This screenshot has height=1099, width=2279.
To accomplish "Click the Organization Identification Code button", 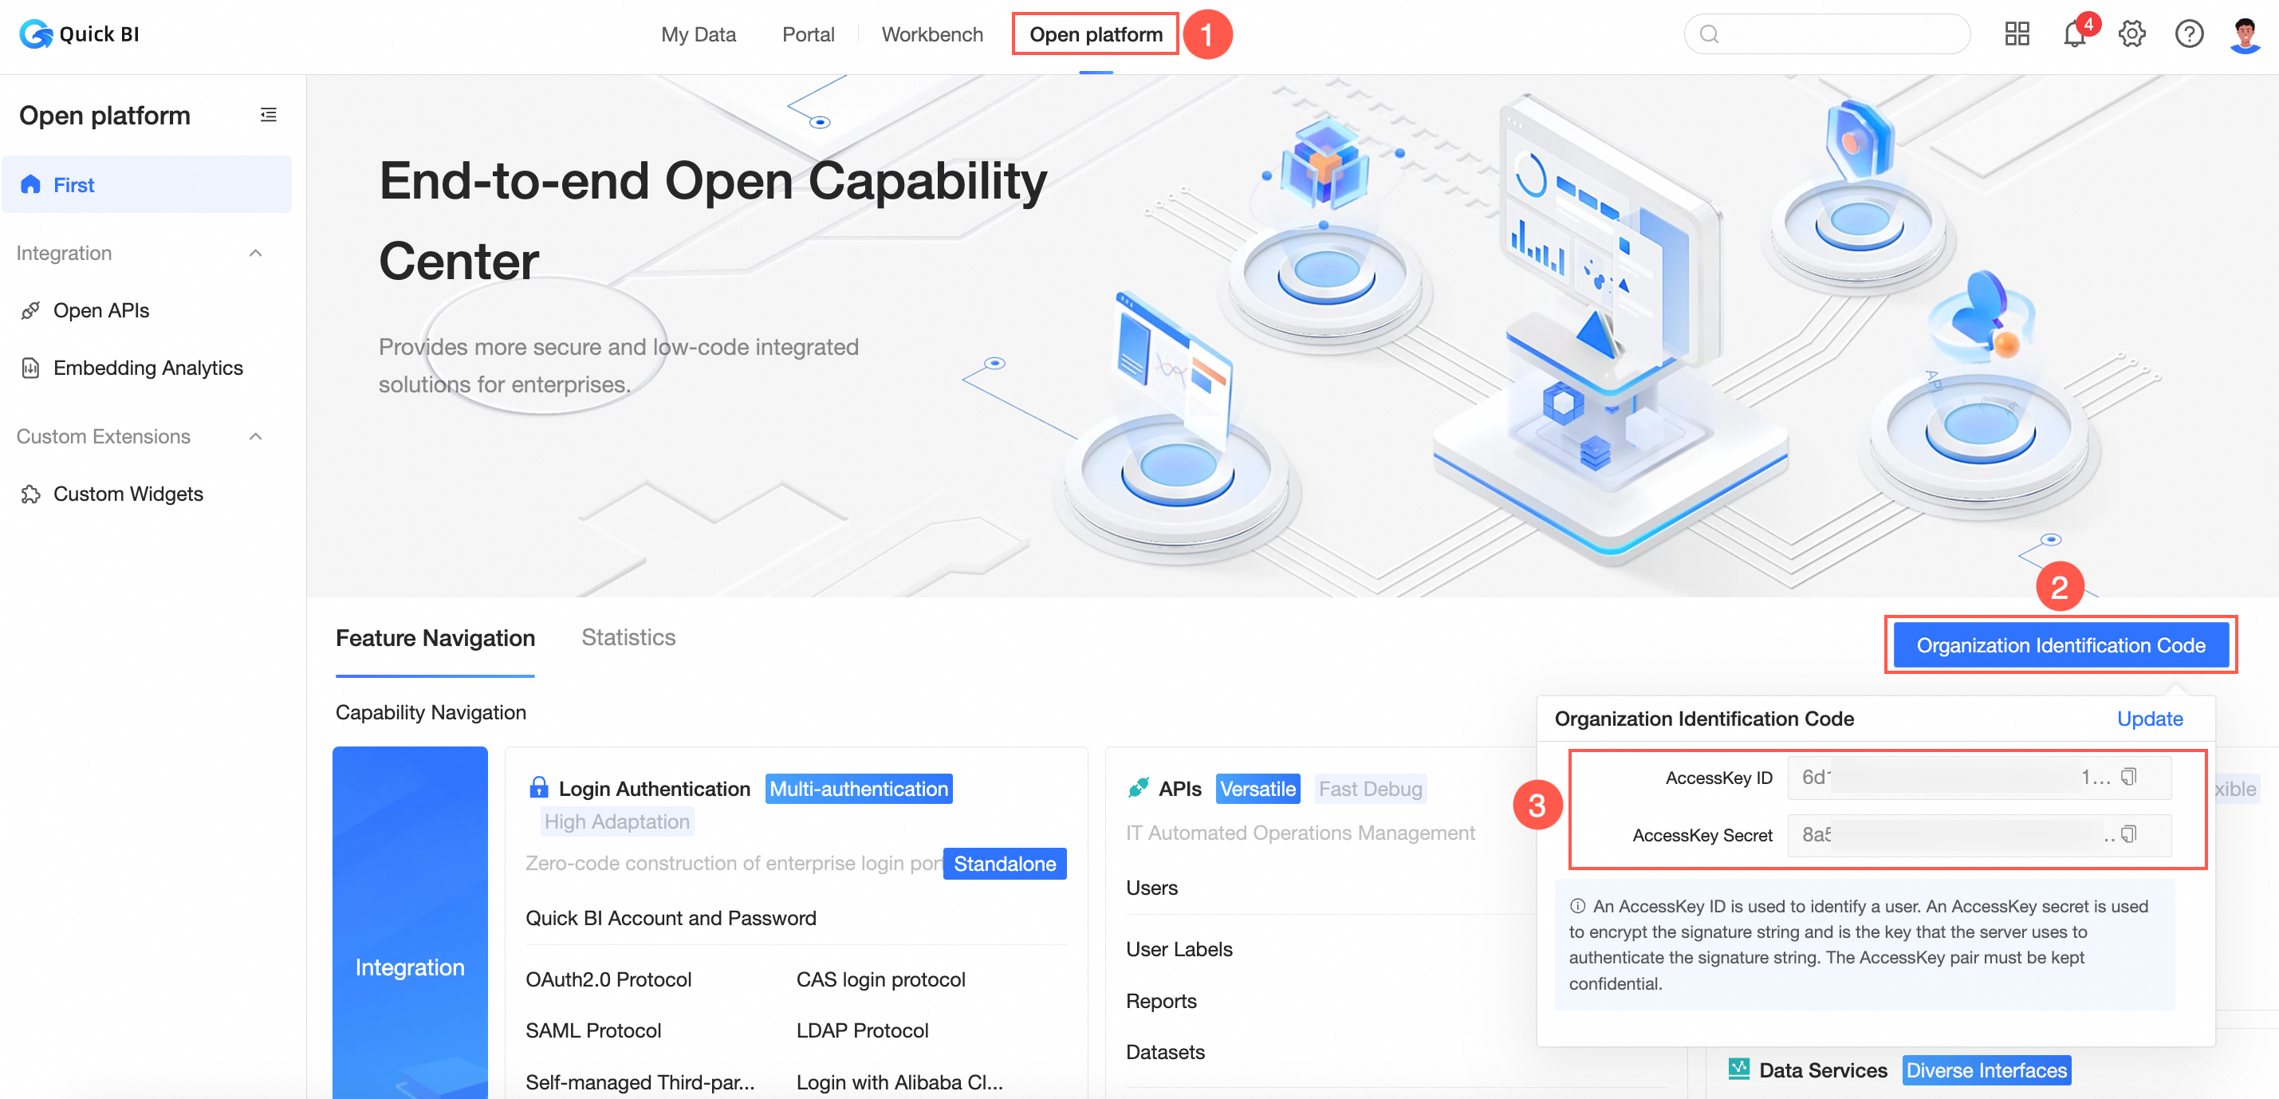I will 2060,645.
